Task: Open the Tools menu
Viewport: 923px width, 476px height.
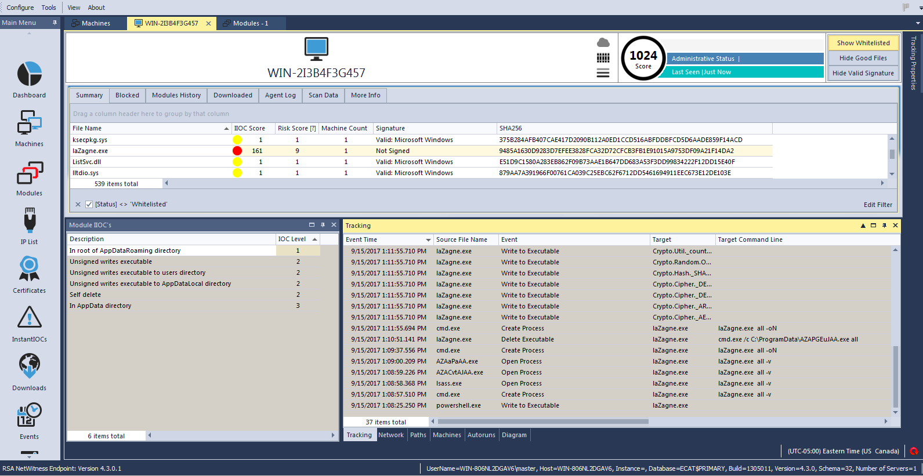Action: tap(49, 8)
